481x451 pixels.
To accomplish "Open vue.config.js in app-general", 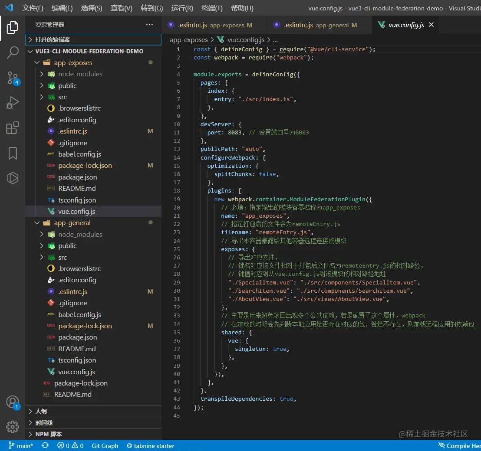I will [93, 372].
